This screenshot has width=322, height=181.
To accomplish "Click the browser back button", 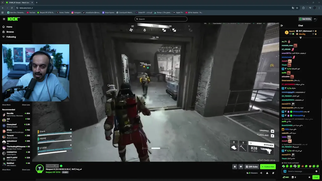I will 3,8.
